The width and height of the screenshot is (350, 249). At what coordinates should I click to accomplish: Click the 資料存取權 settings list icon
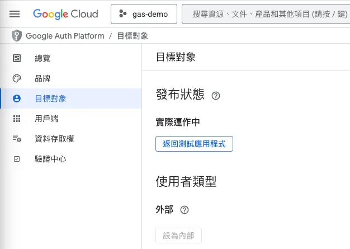[17, 139]
